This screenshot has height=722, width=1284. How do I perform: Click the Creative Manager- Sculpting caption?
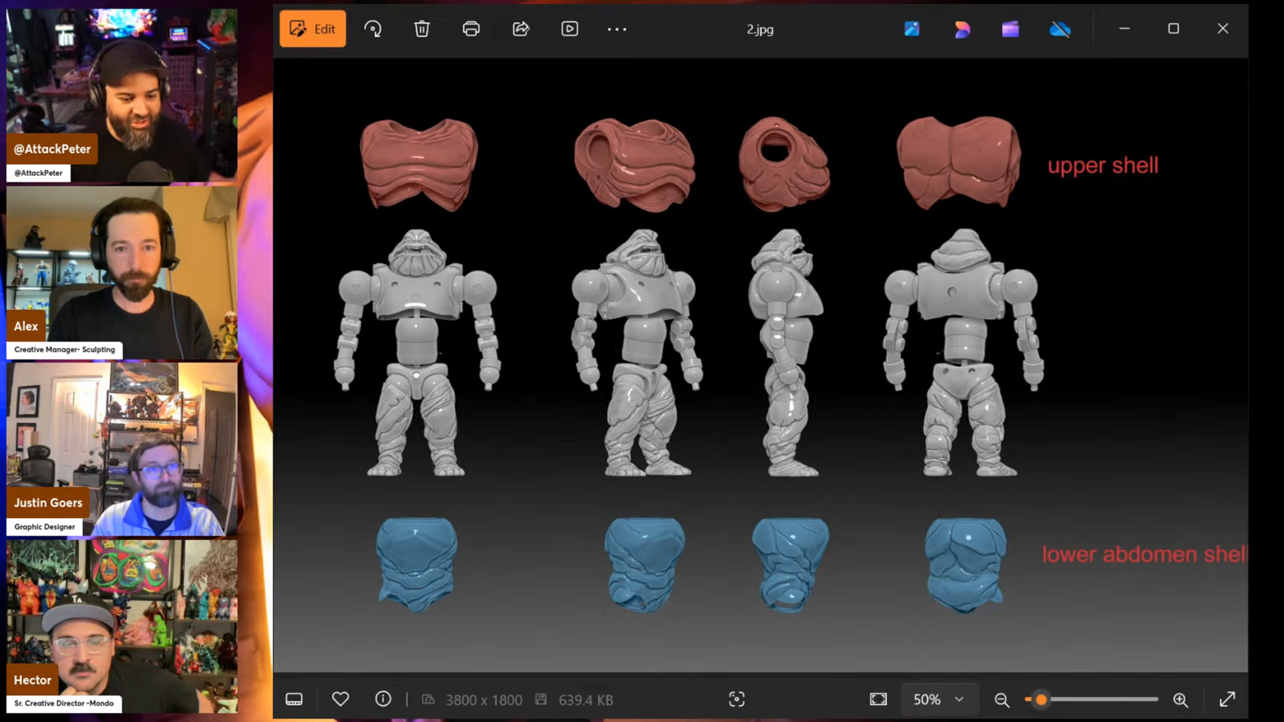coord(65,350)
